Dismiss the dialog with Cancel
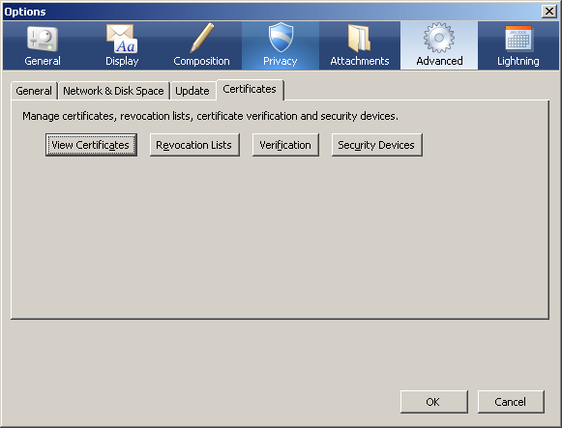The height and width of the screenshot is (428, 562). coord(511,402)
